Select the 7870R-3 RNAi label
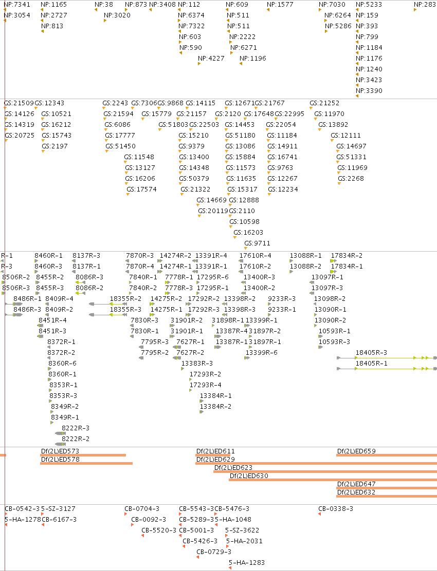The height and width of the screenshot is (571, 437). pyautogui.click(x=140, y=256)
